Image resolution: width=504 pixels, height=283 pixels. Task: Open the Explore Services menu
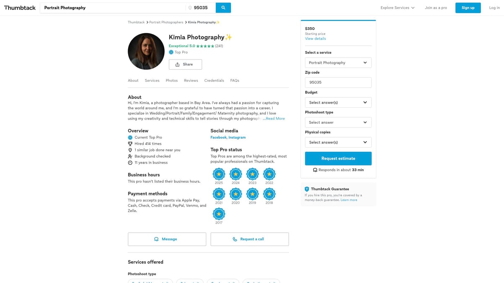(397, 8)
